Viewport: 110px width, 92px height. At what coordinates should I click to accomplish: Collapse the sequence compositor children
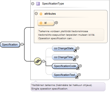[x=43, y=61]
